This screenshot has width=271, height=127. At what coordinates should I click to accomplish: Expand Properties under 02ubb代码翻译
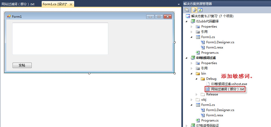(x=192, y=27)
